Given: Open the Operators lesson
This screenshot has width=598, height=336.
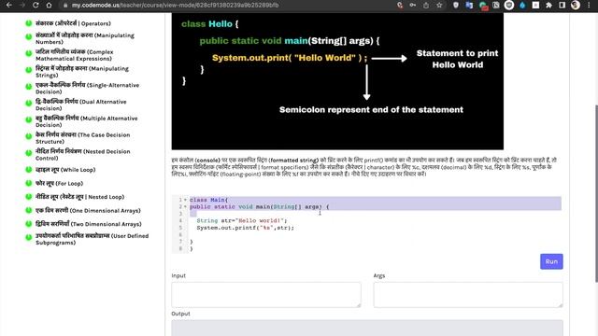Looking at the screenshot, I should [x=73, y=23].
